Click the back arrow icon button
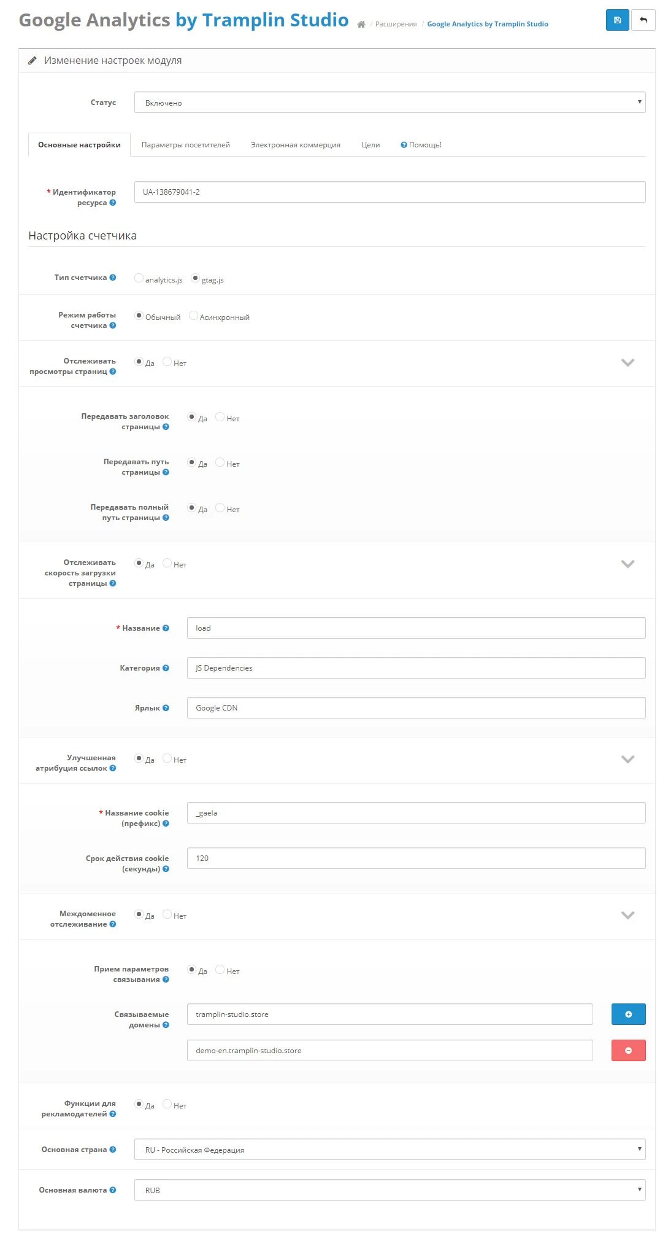This screenshot has width=668, height=1246. [x=643, y=20]
